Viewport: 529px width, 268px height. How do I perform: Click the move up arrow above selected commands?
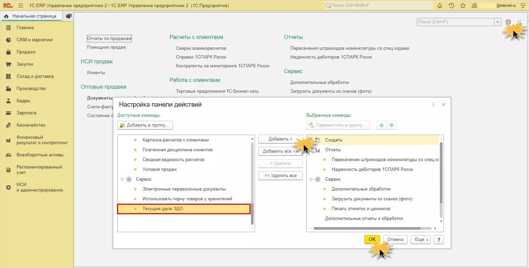click(x=381, y=125)
